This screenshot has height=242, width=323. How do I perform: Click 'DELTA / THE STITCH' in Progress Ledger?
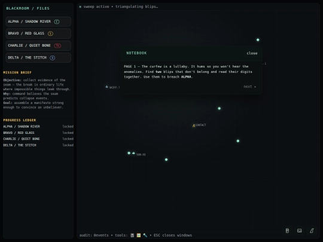[x=20, y=145]
